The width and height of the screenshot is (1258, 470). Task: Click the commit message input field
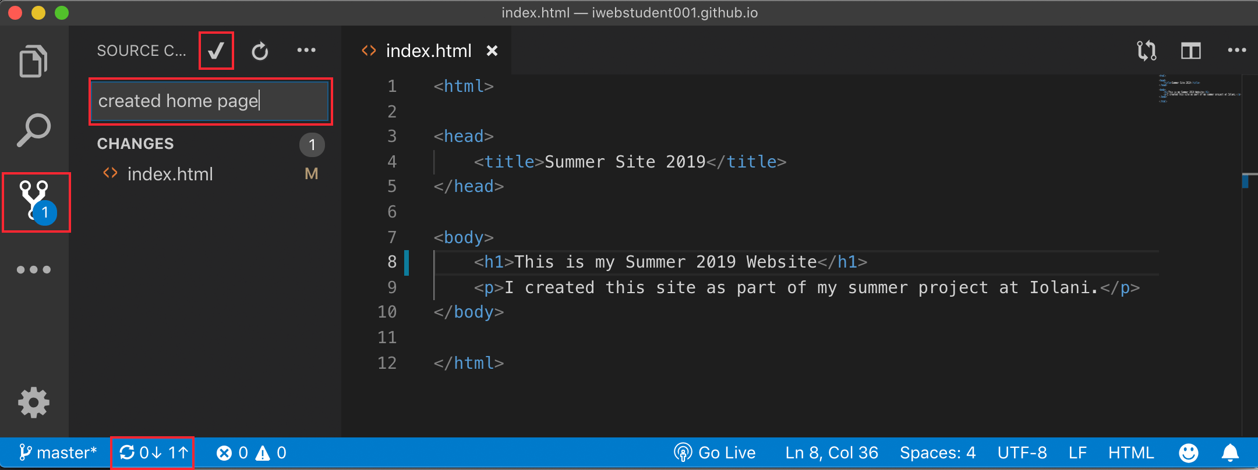[210, 101]
